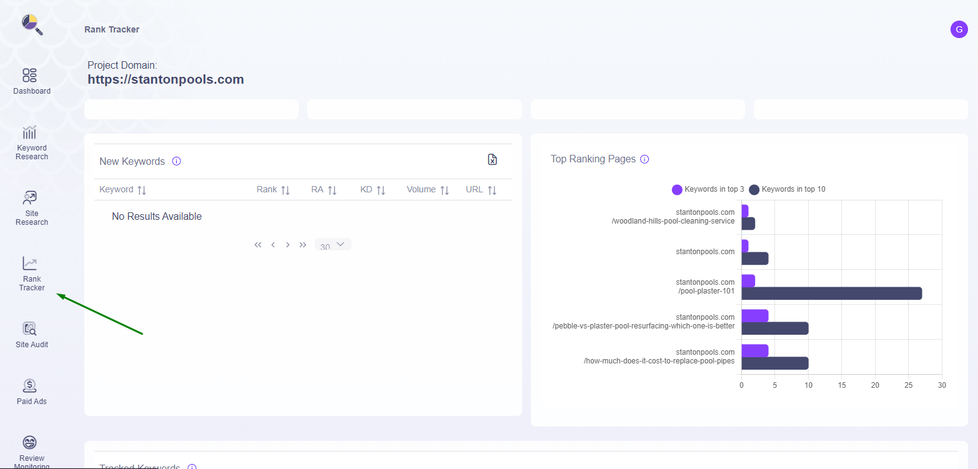Open the user profile avatar menu
978x469 pixels.
(x=959, y=29)
